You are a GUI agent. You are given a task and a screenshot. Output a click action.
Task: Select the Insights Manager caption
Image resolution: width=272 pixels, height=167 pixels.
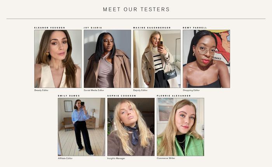click(x=116, y=158)
